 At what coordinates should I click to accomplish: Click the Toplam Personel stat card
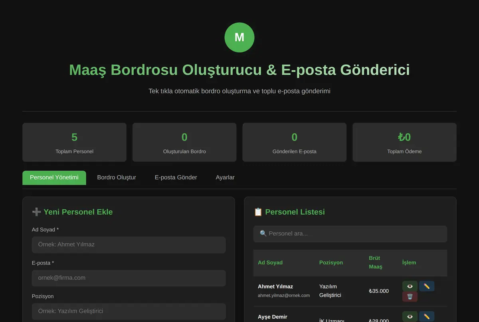[x=74, y=142]
